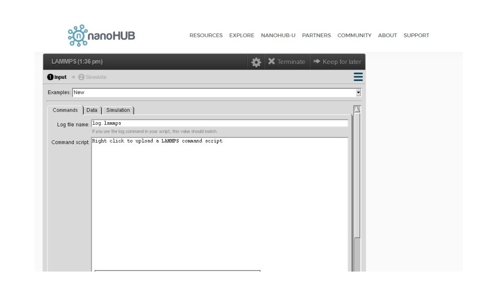Viewport: 502px width, 282px height.
Task: Open the PARTNERS menu
Action: pos(316,36)
